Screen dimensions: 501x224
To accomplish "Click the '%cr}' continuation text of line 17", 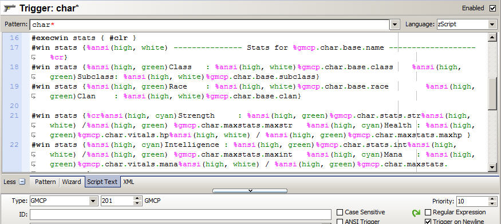I will [59, 58].
